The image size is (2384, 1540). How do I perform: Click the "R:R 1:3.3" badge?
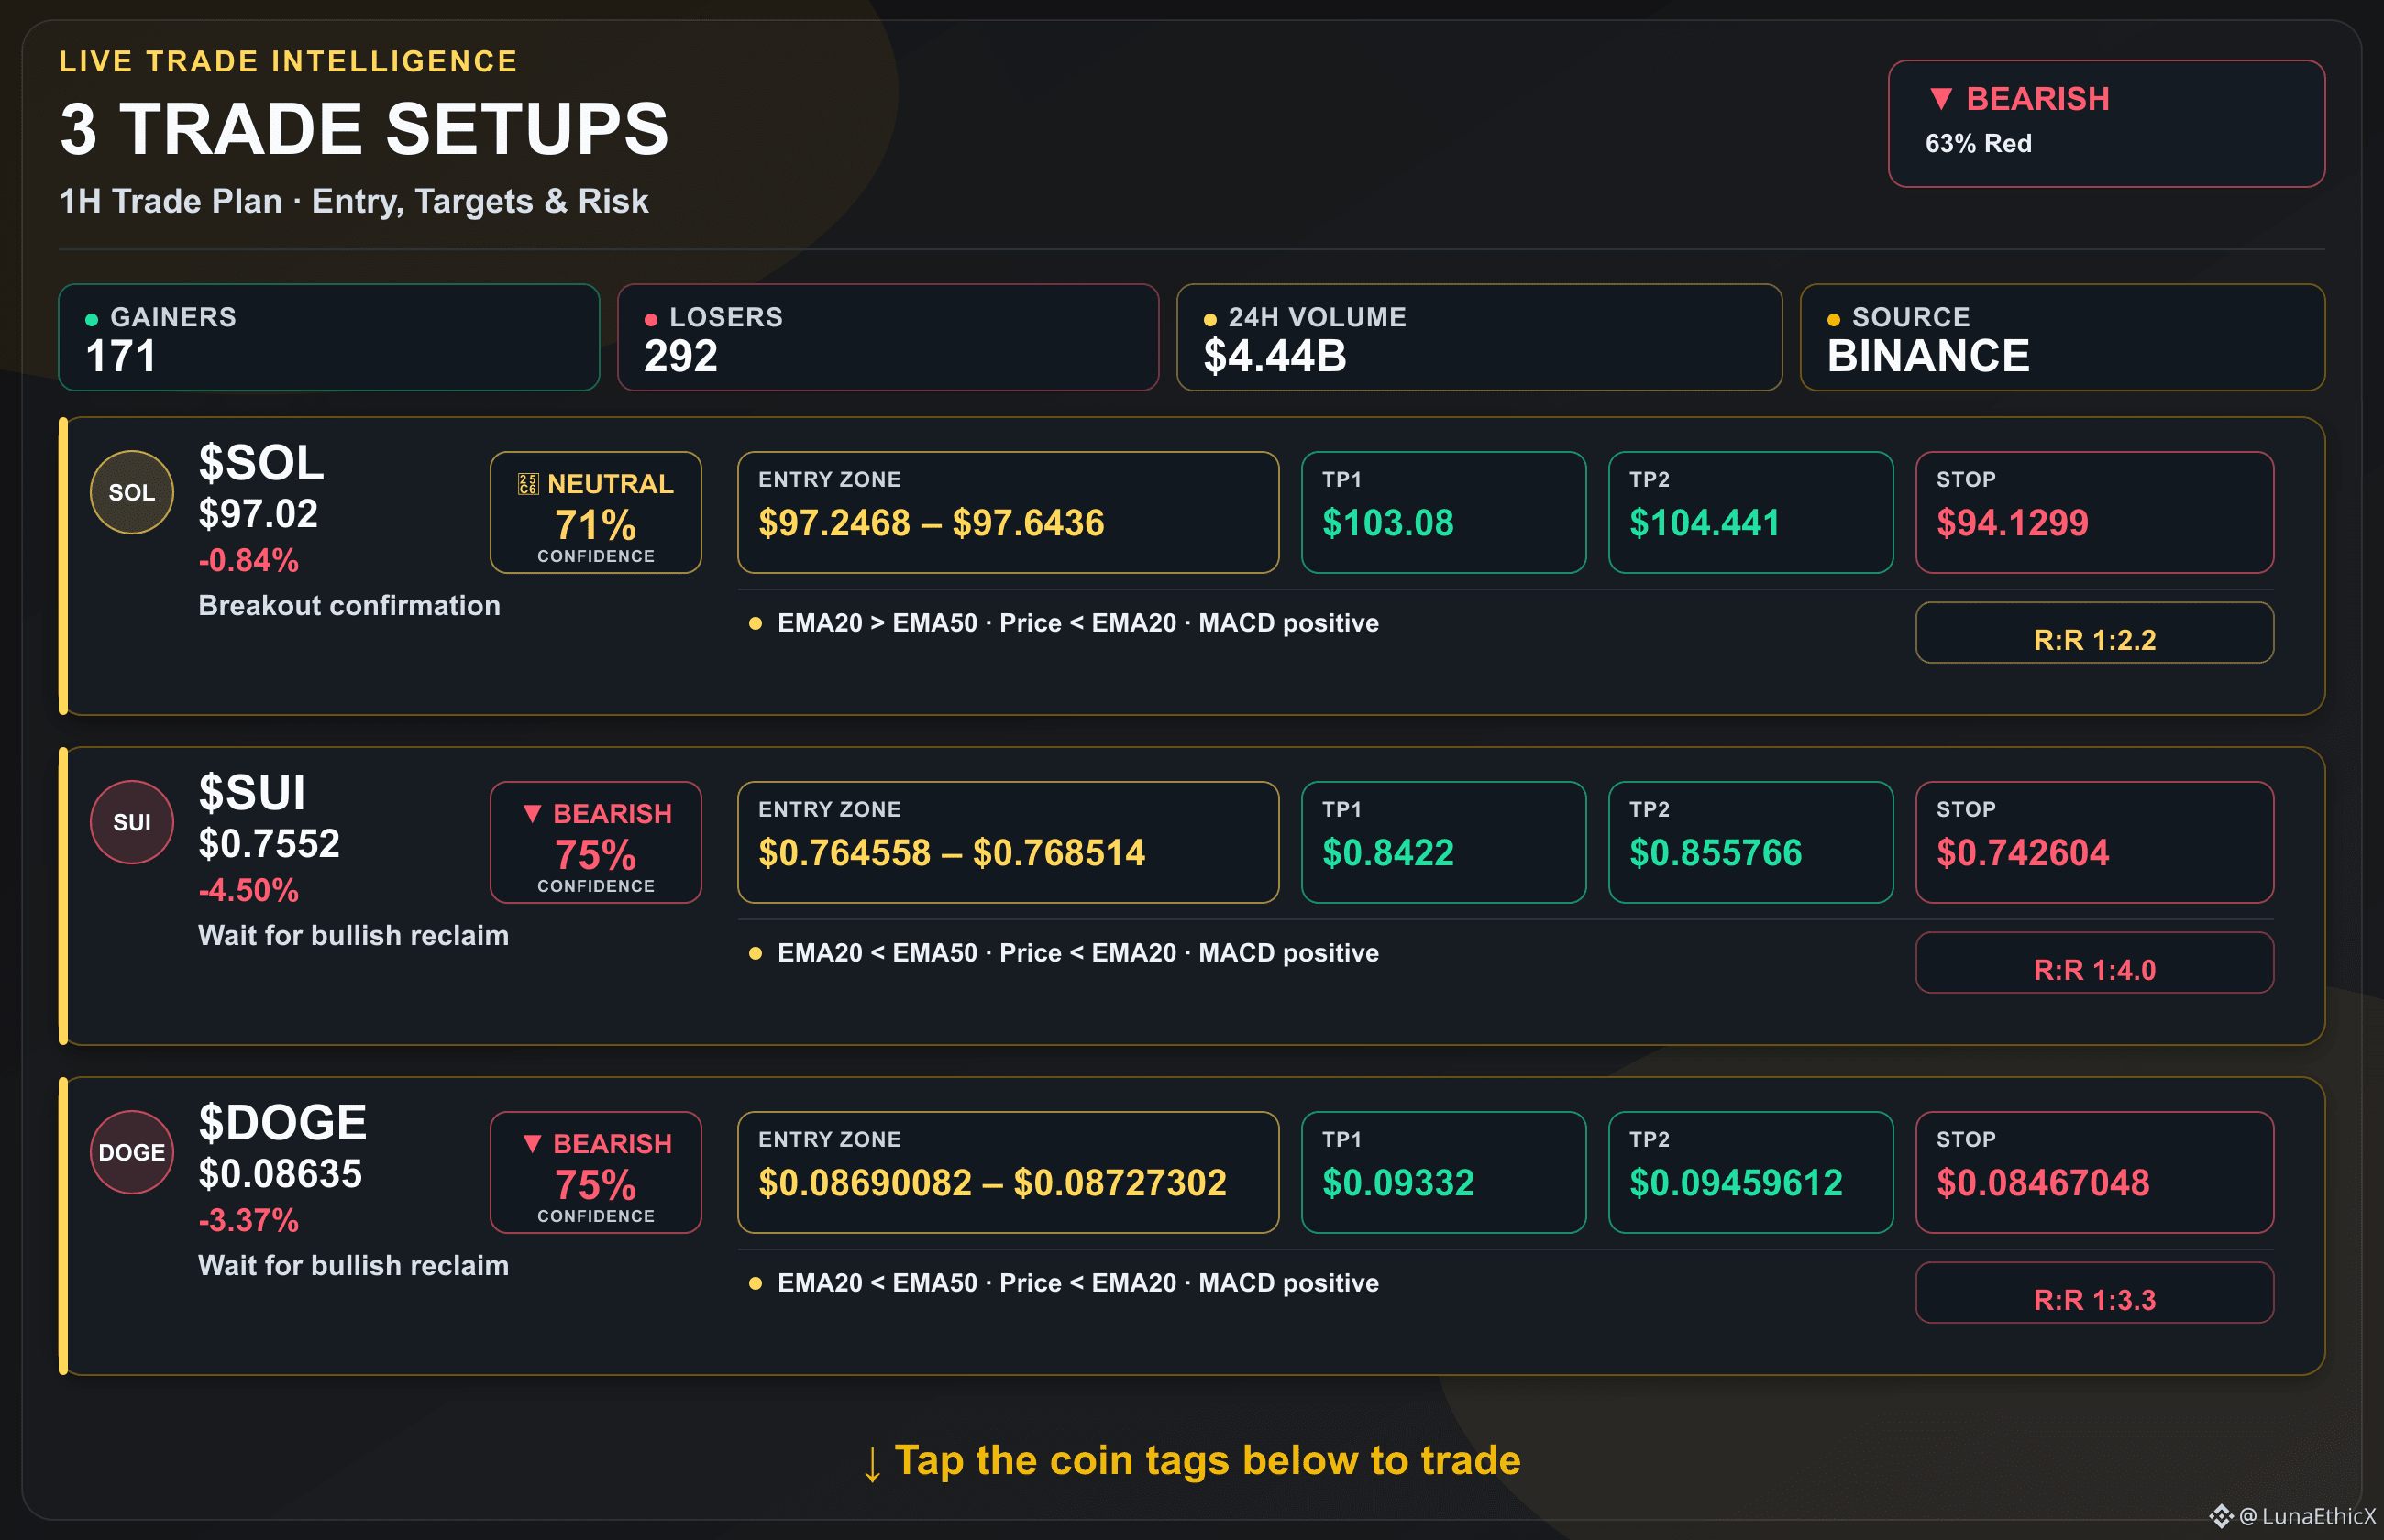point(2094,1293)
